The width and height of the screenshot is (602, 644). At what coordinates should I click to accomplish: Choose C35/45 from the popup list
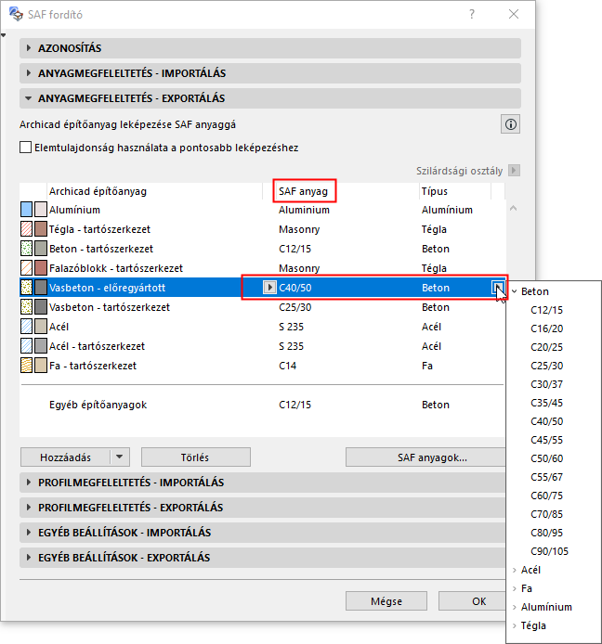pos(546,403)
